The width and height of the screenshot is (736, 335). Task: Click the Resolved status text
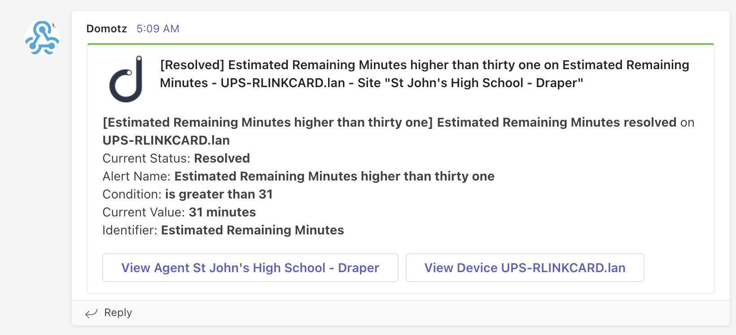point(222,158)
